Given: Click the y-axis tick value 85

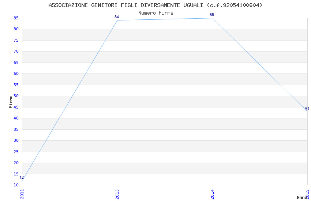Looking at the screenshot, I should [16, 18].
